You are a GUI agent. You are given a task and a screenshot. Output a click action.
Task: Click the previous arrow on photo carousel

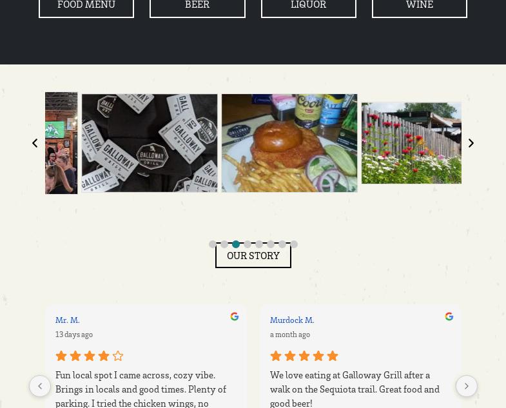[x=35, y=143]
